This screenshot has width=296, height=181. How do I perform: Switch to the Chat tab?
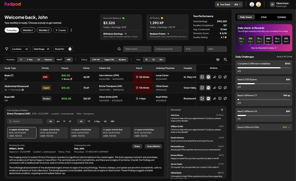[x=264, y=17]
